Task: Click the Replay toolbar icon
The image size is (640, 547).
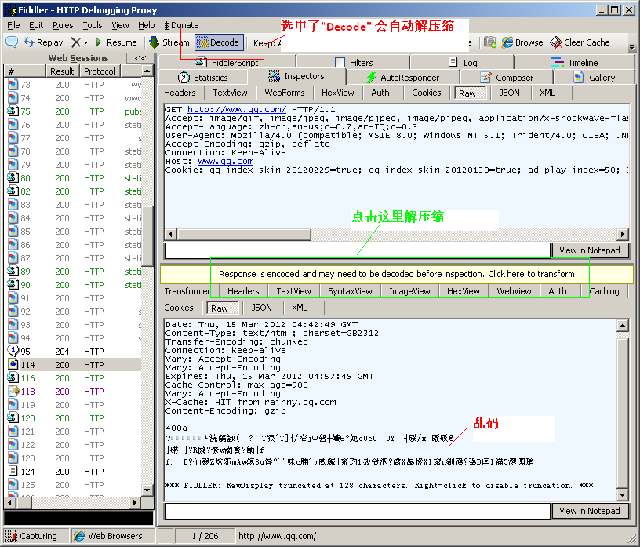Action: [x=28, y=42]
